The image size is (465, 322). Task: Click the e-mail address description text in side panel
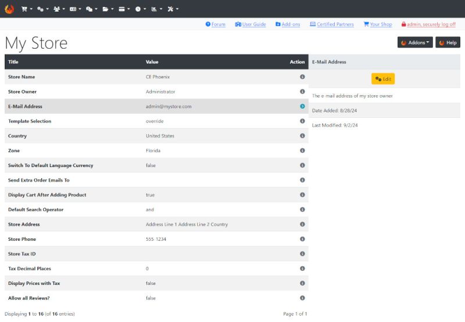[x=352, y=96]
